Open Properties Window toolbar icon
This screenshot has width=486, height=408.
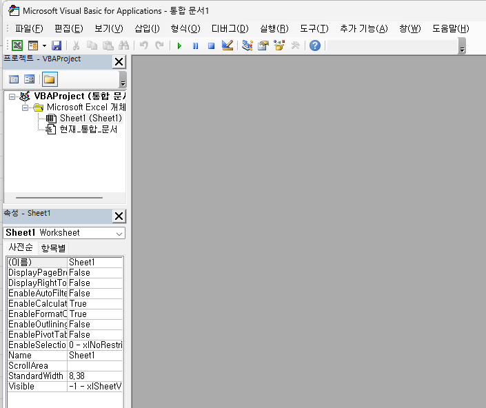(263, 45)
